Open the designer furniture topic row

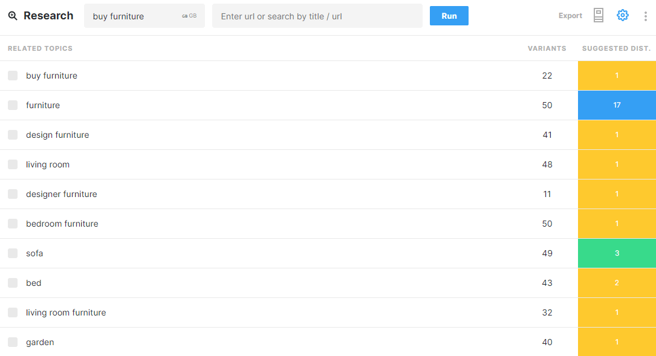(x=62, y=194)
